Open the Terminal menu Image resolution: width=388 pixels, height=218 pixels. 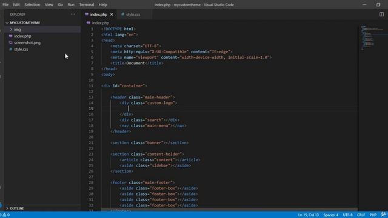click(x=87, y=5)
